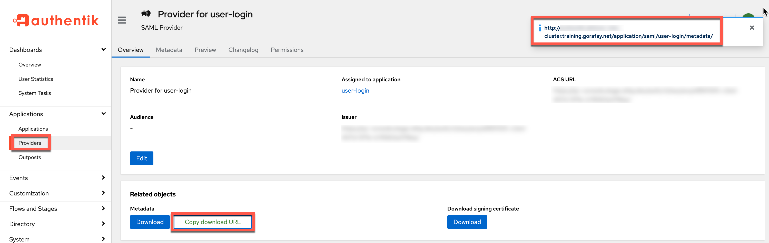Switch to the Overview tab

point(131,50)
